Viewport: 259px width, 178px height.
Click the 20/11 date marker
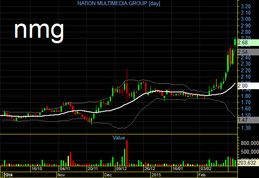click(x=92, y=169)
